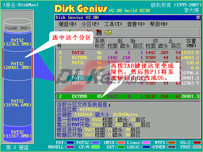Click the 系统标志 column header
The image size is (203, 152).
(x=100, y=44)
